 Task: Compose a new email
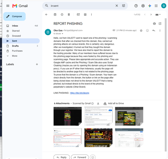point(14,16)
